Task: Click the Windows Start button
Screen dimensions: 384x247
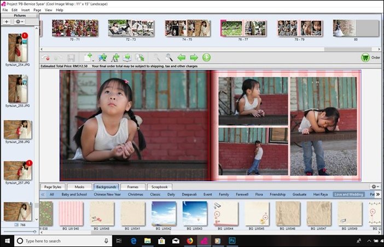Action: click(7, 241)
